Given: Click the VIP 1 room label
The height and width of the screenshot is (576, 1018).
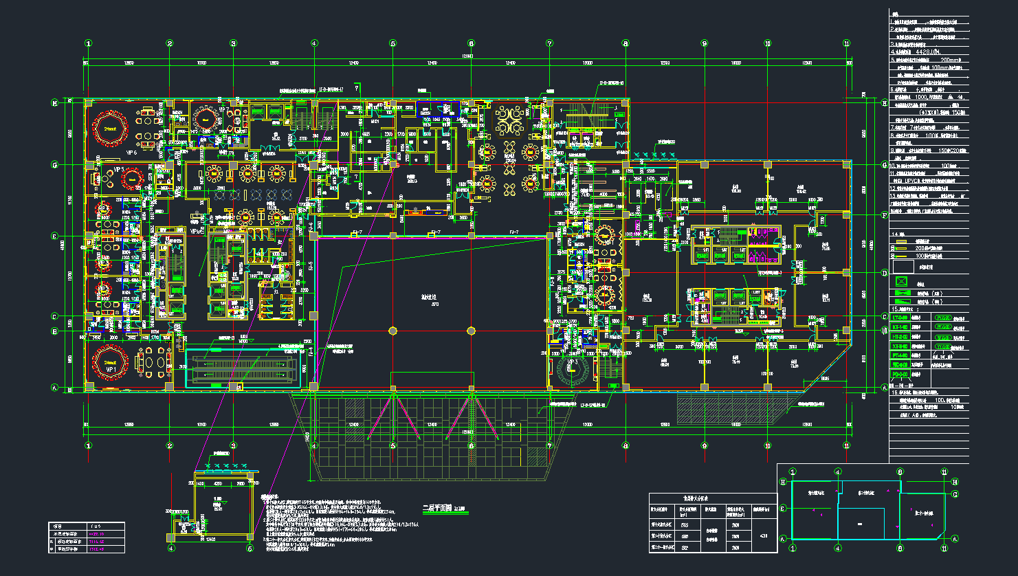Looking at the screenshot, I should tap(110, 369).
